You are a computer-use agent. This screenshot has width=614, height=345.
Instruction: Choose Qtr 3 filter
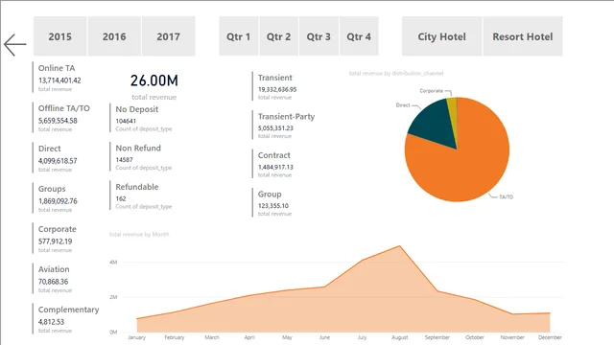(x=319, y=36)
